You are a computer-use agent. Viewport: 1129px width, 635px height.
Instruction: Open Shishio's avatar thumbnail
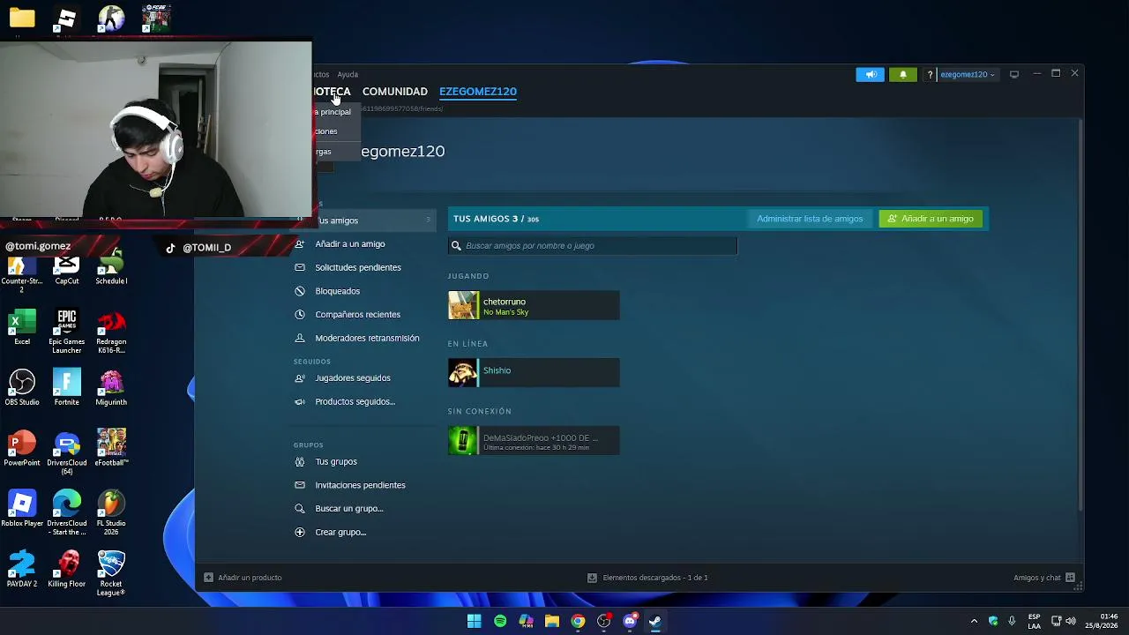(x=463, y=372)
